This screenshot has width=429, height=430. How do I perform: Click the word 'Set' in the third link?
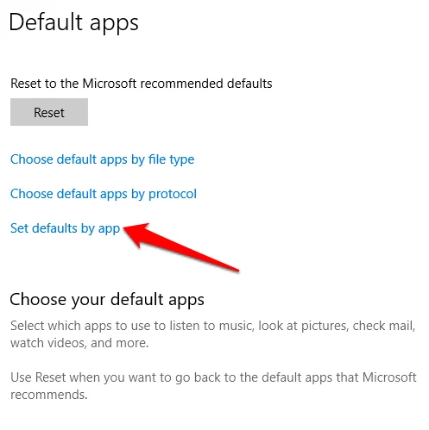point(19,228)
